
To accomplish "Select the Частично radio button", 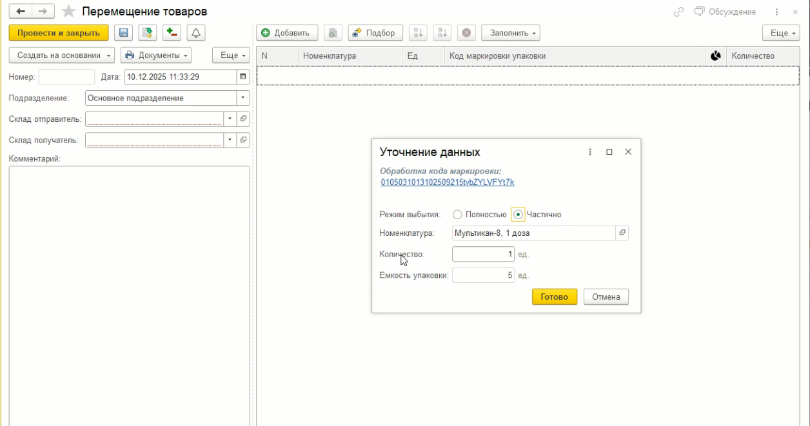I will point(518,215).
